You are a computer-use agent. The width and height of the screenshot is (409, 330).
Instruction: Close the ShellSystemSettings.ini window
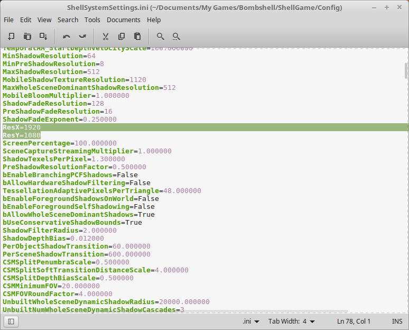click(x=399, y=7)
